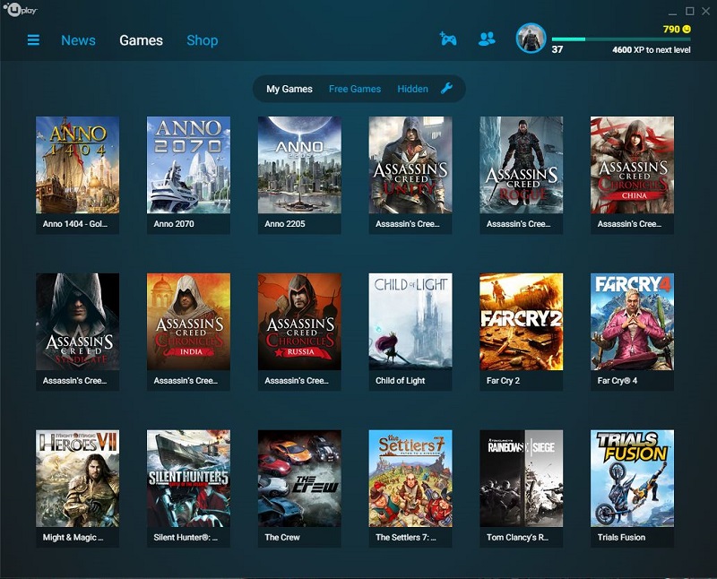Maximize the Uplay window
This screenshot has width=717, height=579.
coord(689,11)
